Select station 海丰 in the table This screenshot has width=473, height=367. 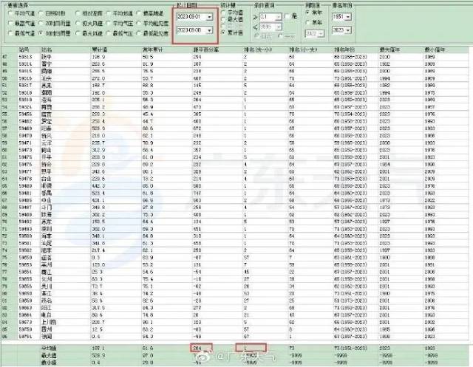(47, 236)
